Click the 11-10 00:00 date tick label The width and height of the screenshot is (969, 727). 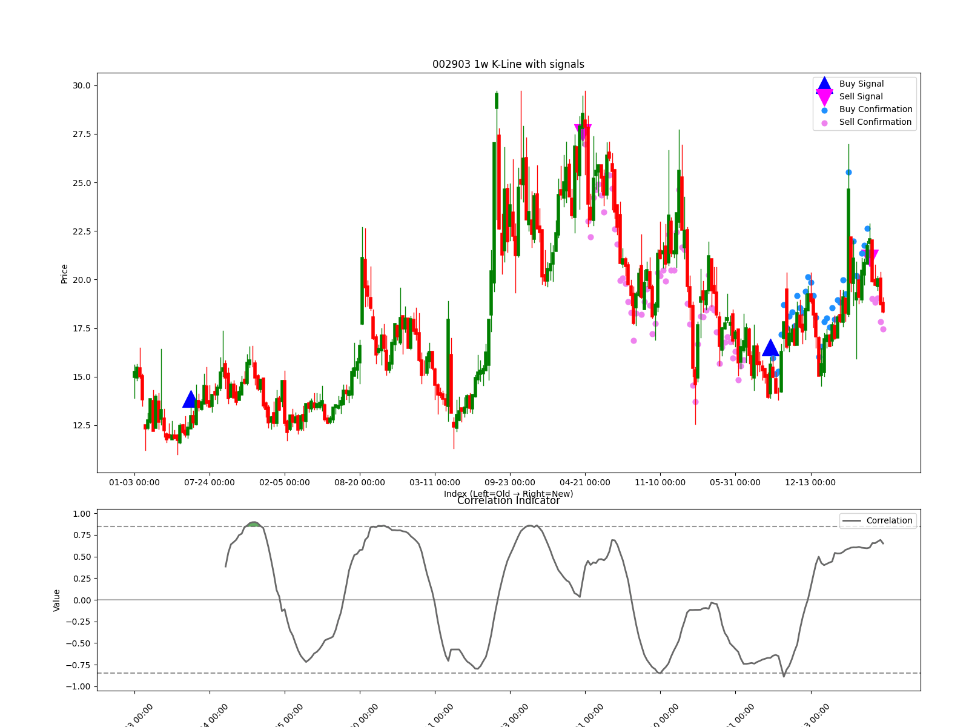coord(660,482)
